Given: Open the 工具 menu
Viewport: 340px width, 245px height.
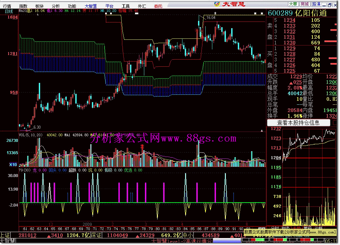Looking at the screenshot, I should (x=125, y=6).
